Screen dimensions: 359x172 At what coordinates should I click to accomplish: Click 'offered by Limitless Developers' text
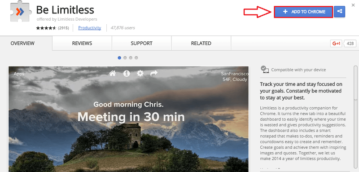(x=67, y=19)
